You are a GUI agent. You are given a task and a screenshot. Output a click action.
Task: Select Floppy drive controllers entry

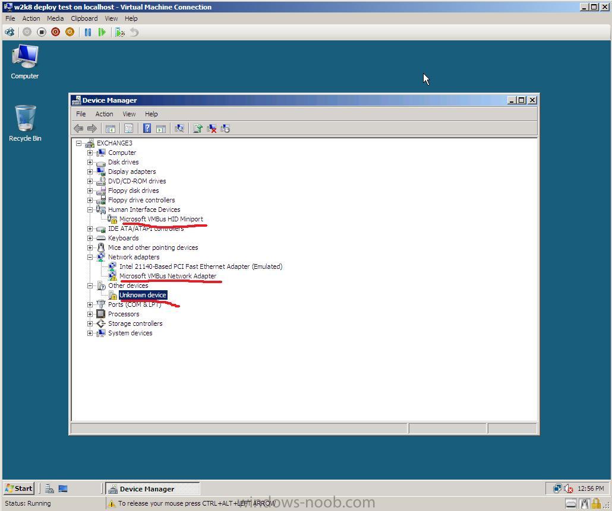pyautogui.click(x=141, y=200)
